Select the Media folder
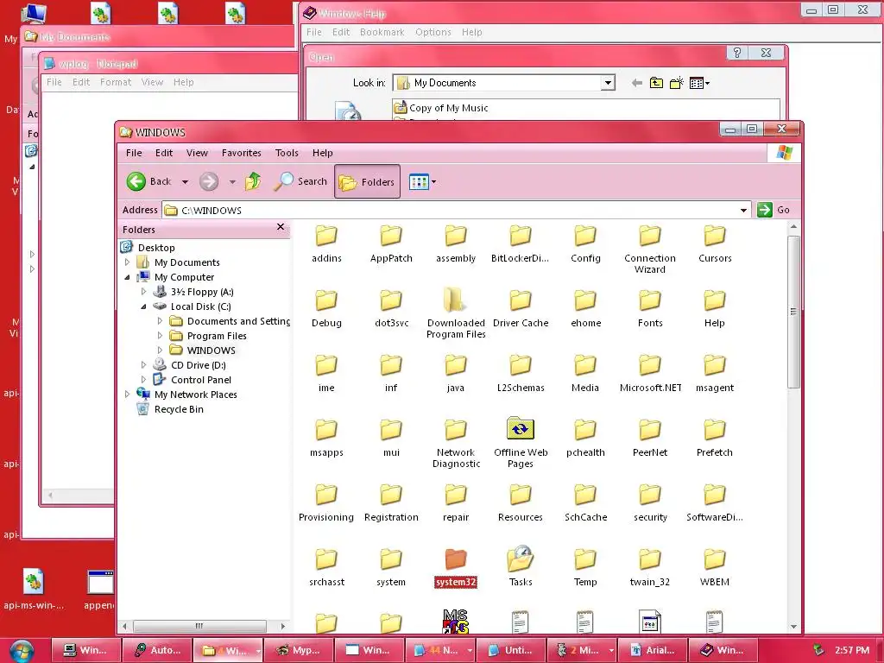This screenshot has width=884, height=663. pyautogui.click(x=585, y=375)
